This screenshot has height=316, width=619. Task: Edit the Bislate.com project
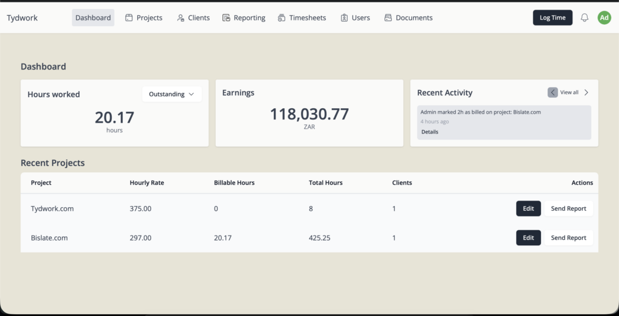[x=528, y=238]
